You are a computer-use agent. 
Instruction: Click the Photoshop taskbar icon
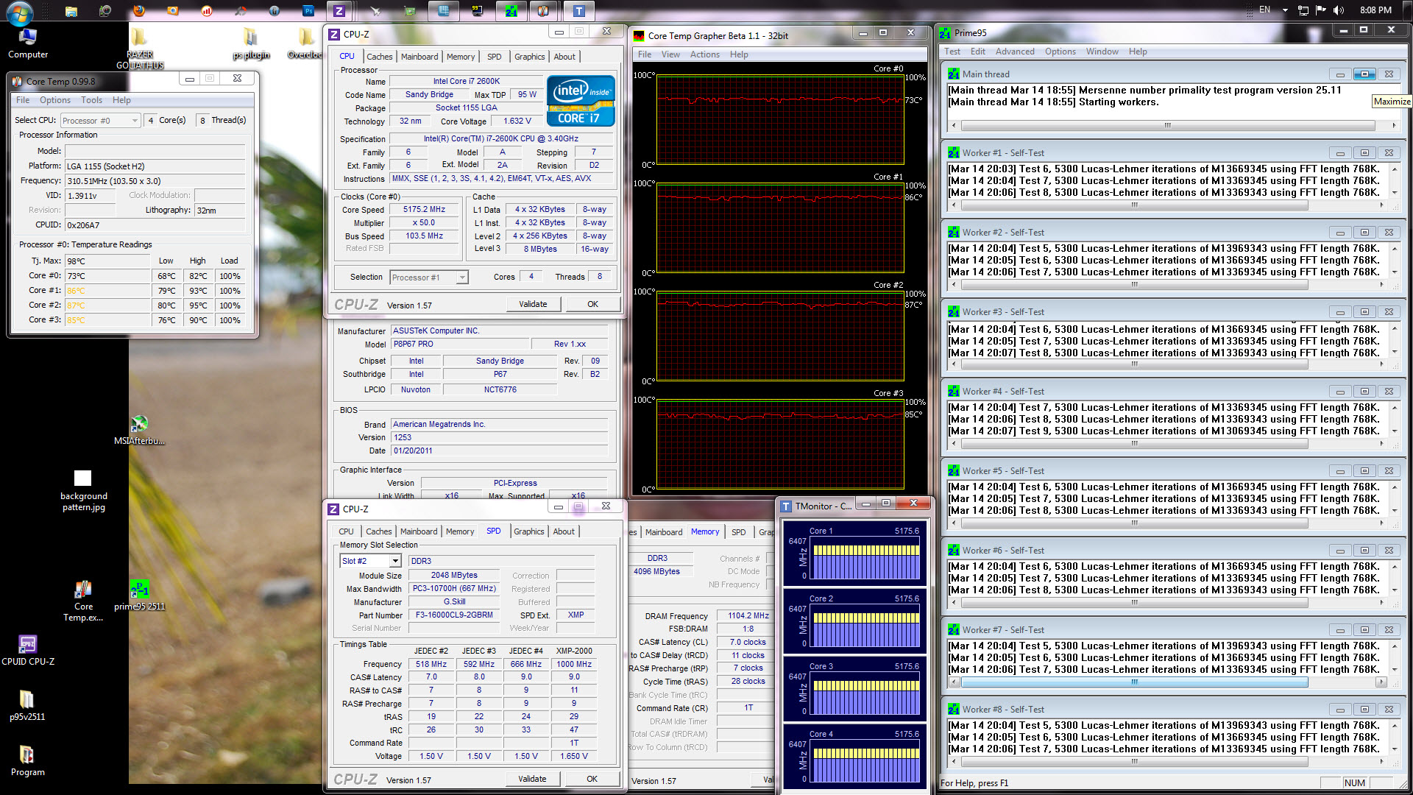(308, 10)
